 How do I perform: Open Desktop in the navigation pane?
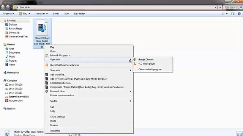pos(13,25)
